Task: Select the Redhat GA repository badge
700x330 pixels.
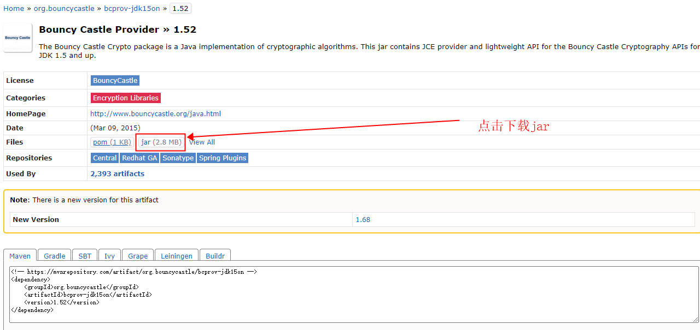Action: click(139, 158)
